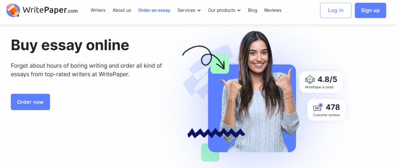
Task: Click the Sign up button
Action: pyautogui.click(x=370, y=10)
